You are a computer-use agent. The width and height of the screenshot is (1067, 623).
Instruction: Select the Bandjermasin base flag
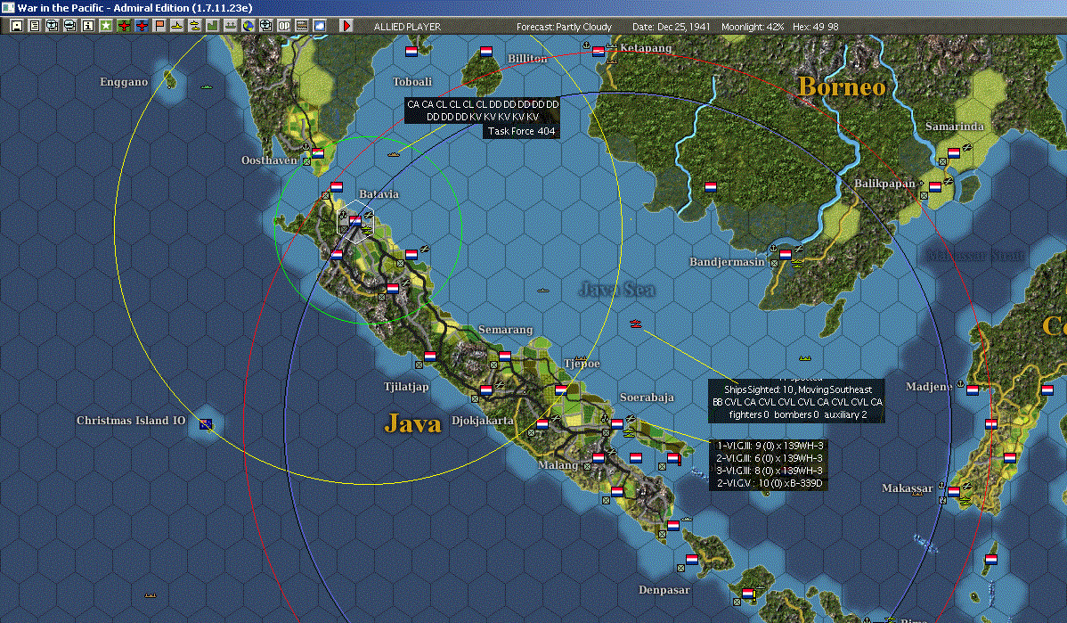point(786,255)
